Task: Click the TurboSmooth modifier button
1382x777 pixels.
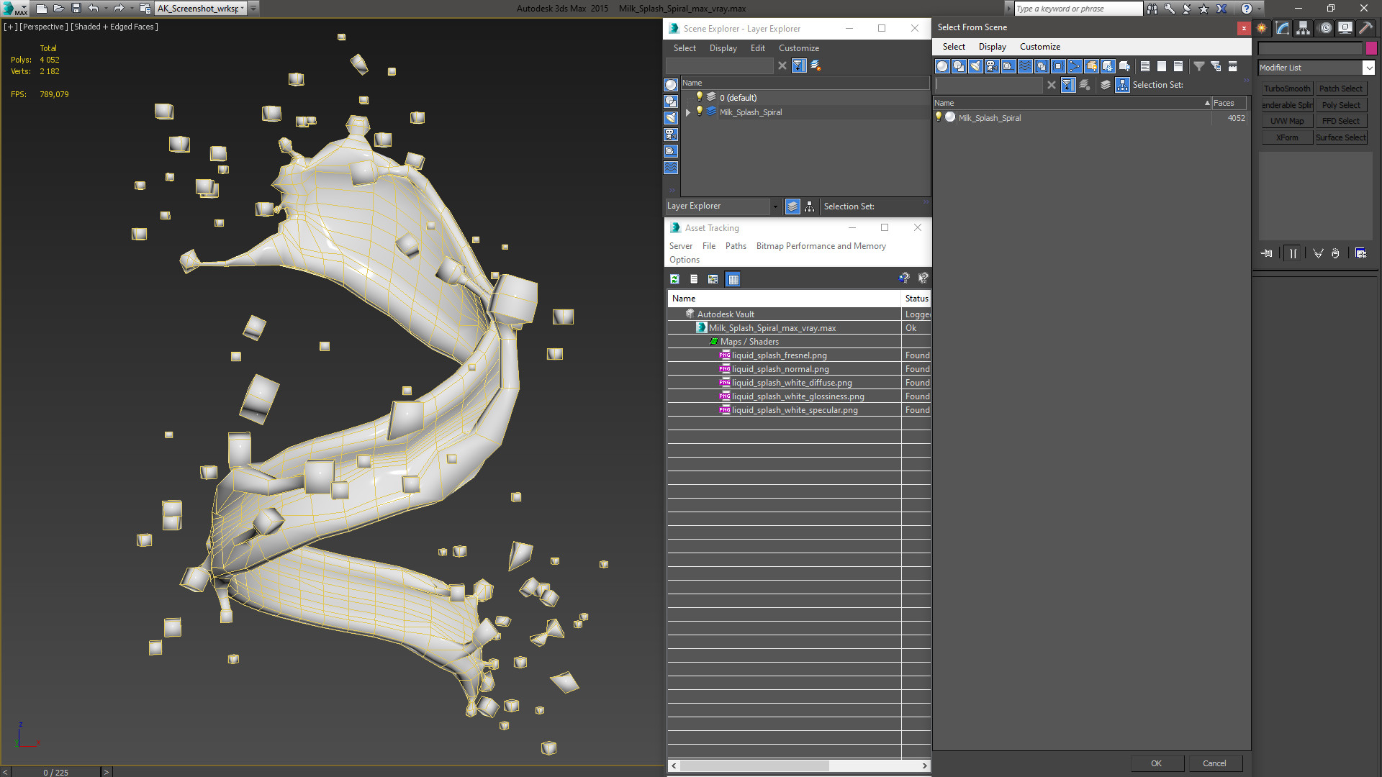Action: 1287,88
